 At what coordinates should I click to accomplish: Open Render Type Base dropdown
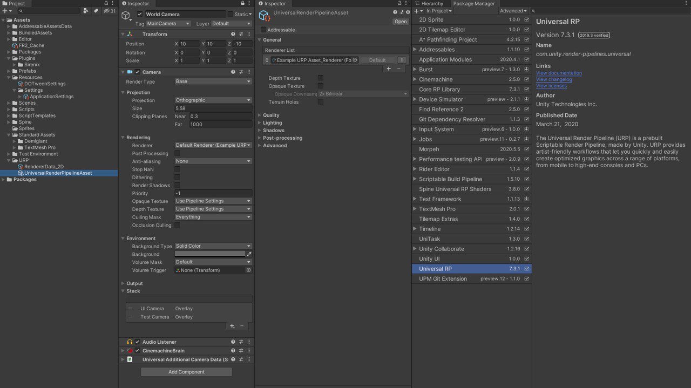pos(213,81)
